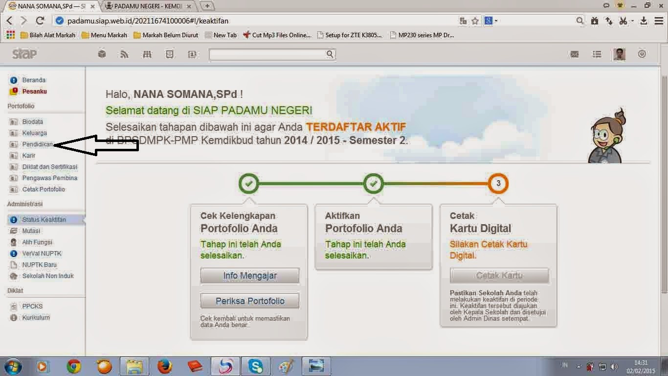
Task: Open Windows Explorer folder in taskbar
Action: (134, 366)
